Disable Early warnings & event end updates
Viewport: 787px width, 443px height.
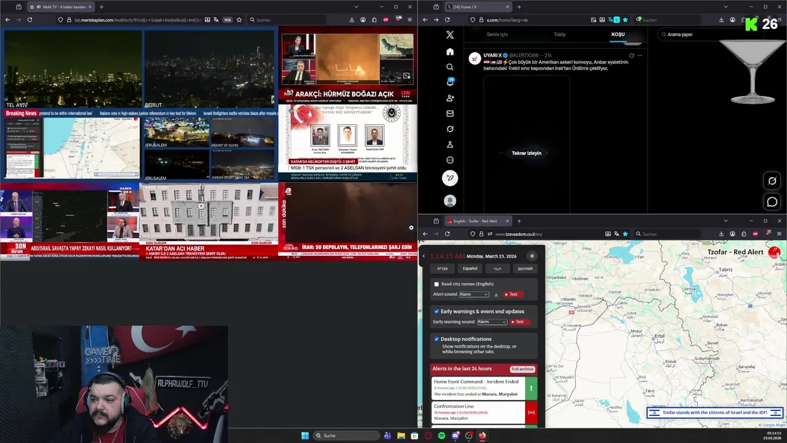[x=437, y=311]
